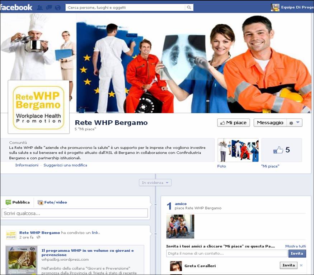Open the "Mostra tutti" link
This screenshot has width=314, height=275.
[x=295, y=246]
